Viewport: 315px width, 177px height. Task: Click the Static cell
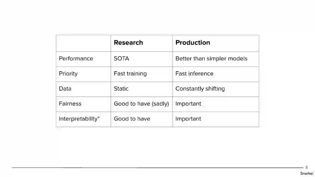(x=121, y=89)
